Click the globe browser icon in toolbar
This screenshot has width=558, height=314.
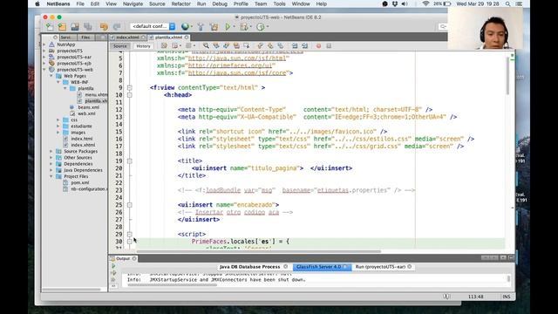[185, 27]
